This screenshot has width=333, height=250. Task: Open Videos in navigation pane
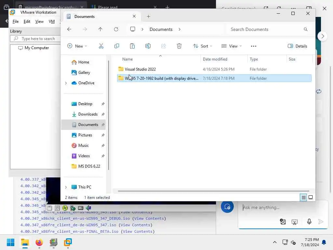pos(84,156)
